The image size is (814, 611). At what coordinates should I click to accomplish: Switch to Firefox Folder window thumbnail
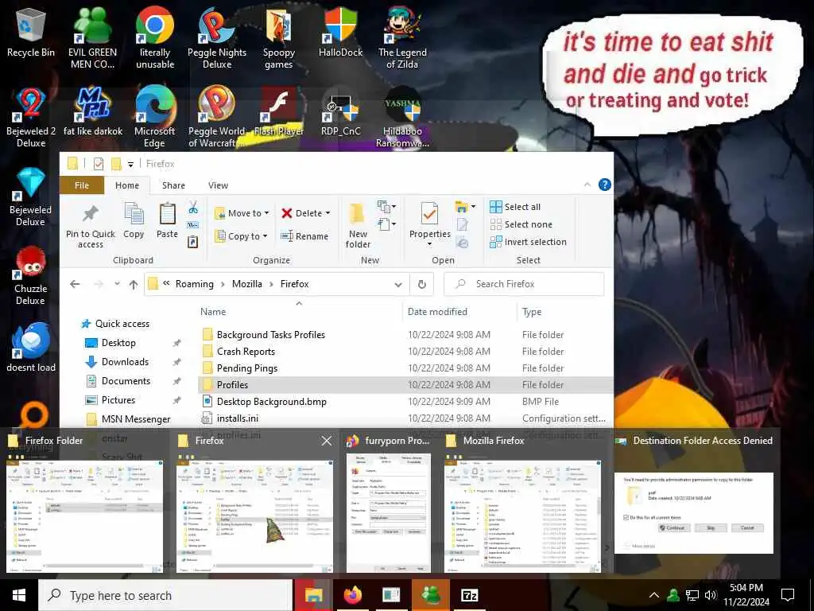point(84,504)
